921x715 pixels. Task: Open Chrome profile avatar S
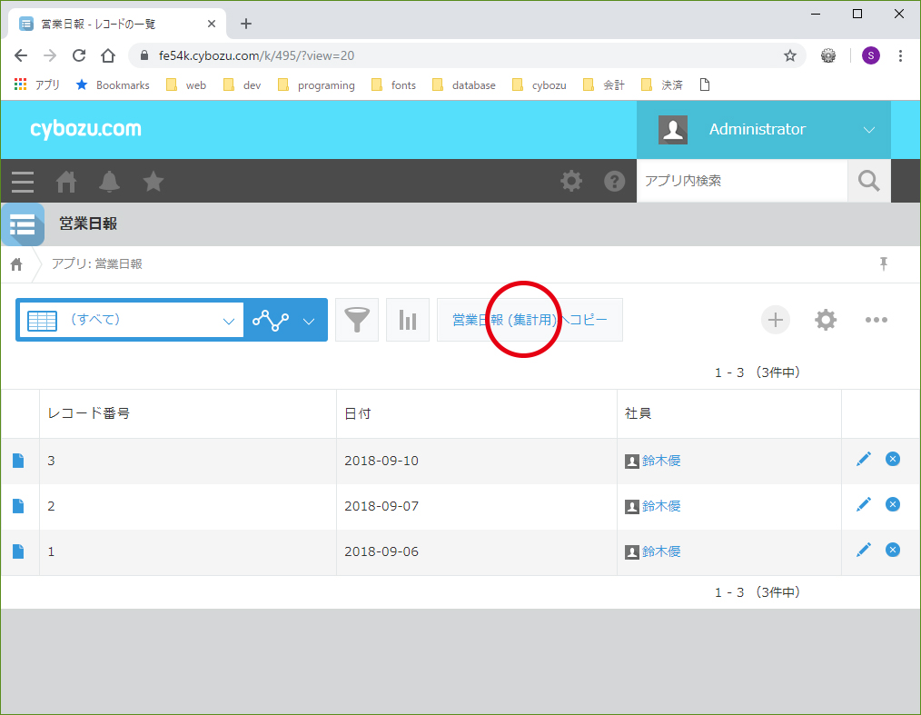coord(870,55)
